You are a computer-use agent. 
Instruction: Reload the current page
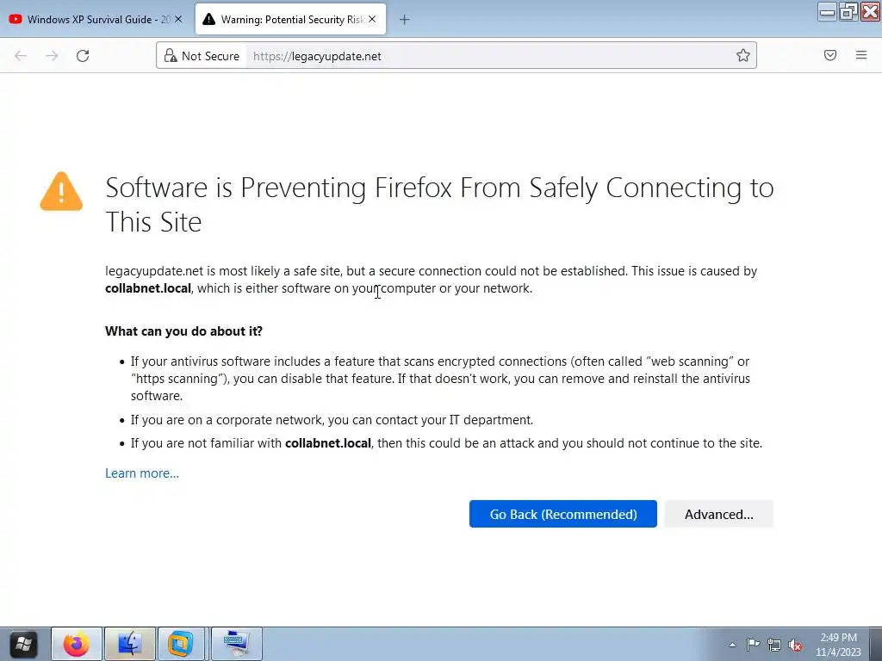click(83, 56)
